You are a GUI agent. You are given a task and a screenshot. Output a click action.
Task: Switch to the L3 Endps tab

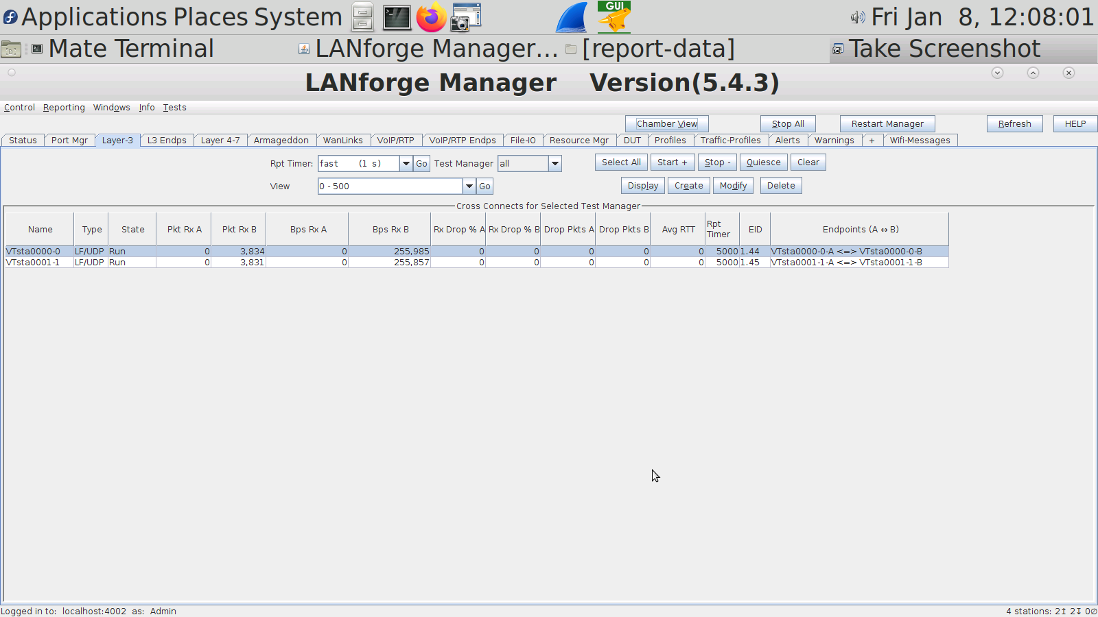(167, 141)
